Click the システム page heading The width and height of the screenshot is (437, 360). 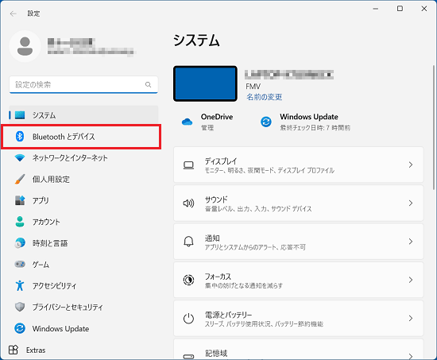(x=196, y=41)
